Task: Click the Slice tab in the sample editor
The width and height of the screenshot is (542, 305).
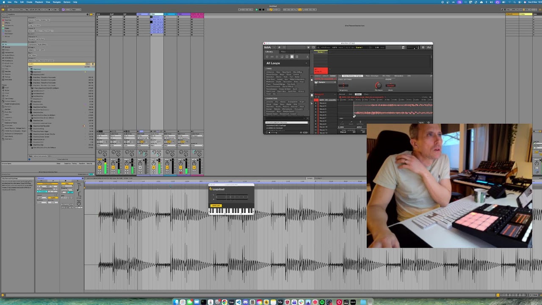Action: 358,94
